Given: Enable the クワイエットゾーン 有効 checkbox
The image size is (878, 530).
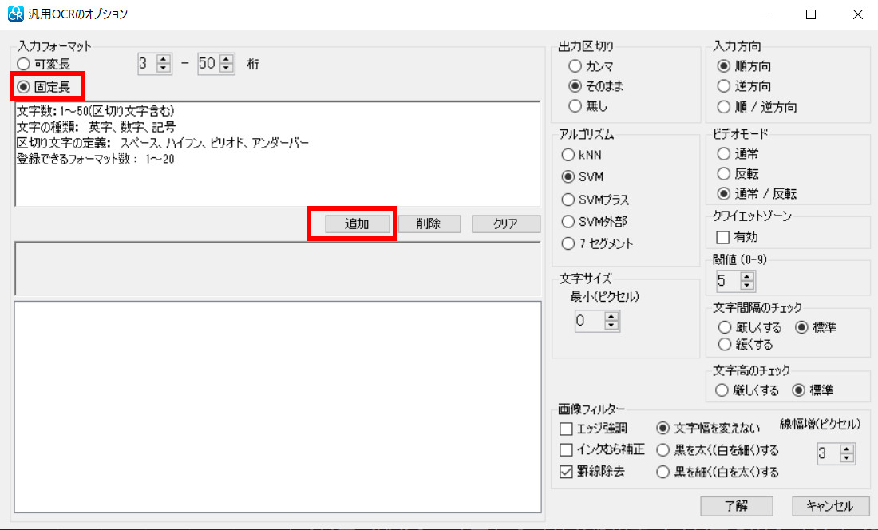Looking at the screenshot, I should (723, 237).
